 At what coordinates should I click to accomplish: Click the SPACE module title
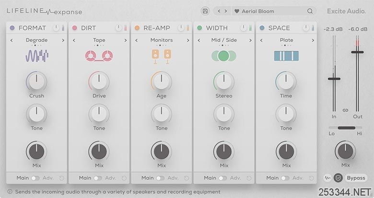pos(279,28)
